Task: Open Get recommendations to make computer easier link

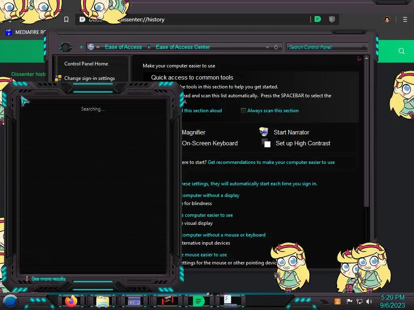Action: click(x=271, y=162)
